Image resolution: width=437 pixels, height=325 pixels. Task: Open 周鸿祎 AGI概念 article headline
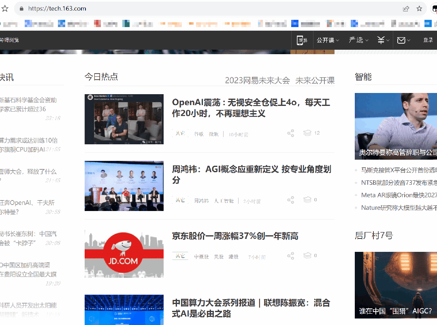coord(252,175)
